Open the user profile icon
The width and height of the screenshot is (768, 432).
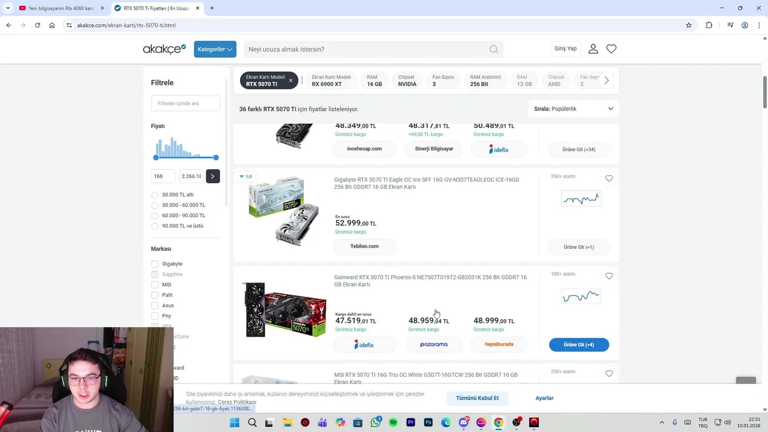click(x=593, y=49)
